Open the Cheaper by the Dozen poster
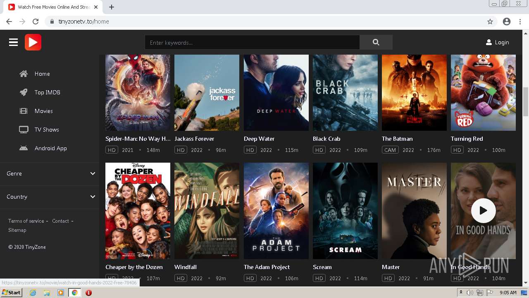529x298 pixels. 138,211
